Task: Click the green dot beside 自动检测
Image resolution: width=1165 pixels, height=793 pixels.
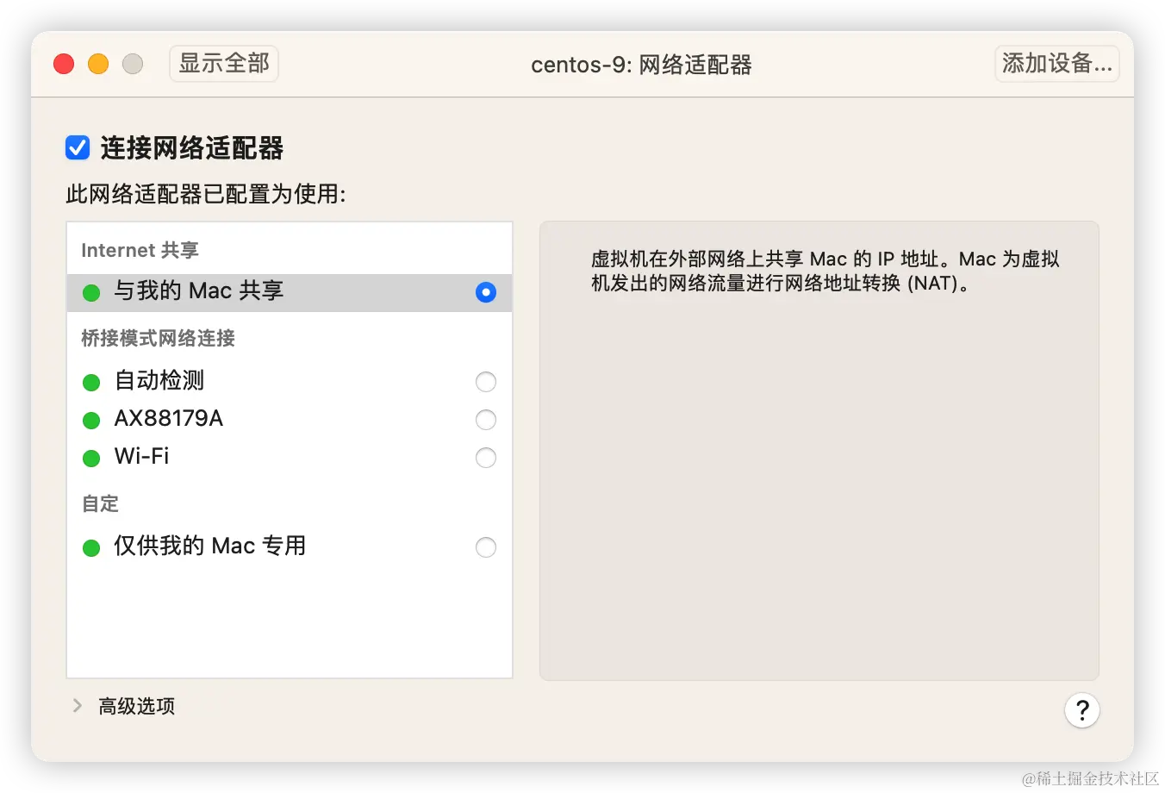Action: click(x=91, y=382)
